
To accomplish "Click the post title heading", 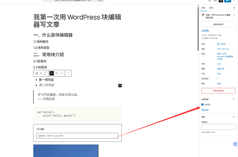I will (77, 21).
